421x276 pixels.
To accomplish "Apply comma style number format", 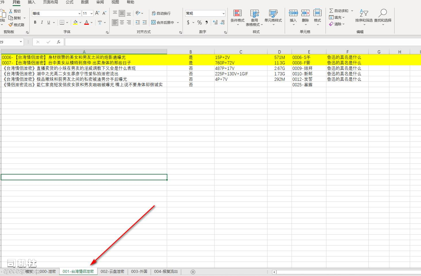I will coord(206,22).
